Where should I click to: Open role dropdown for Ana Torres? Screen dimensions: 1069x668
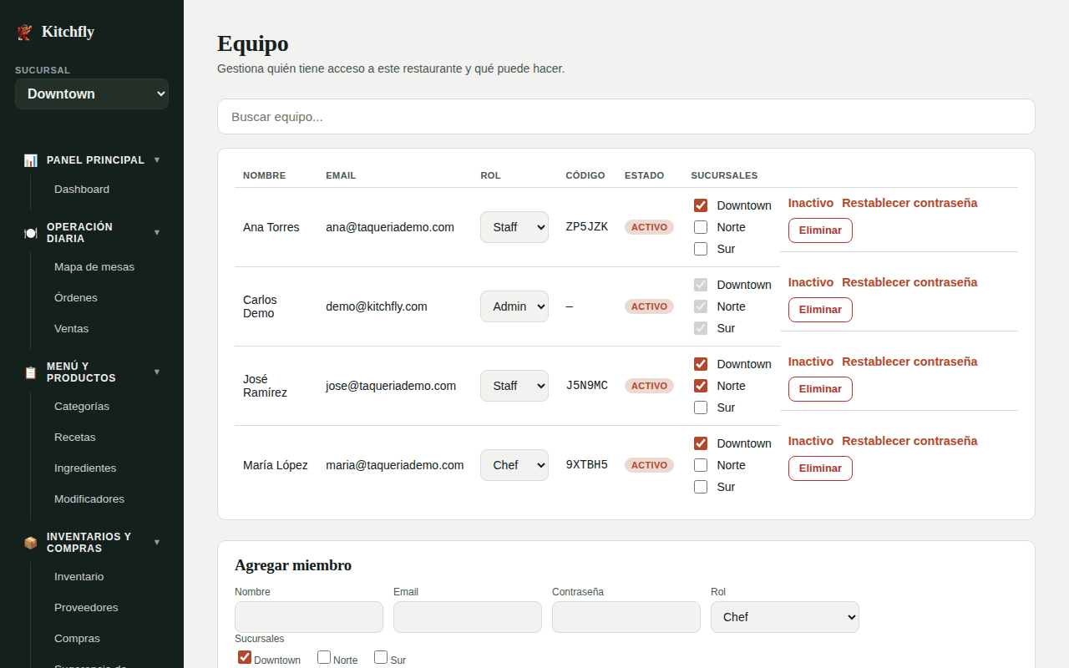point(514,227)
